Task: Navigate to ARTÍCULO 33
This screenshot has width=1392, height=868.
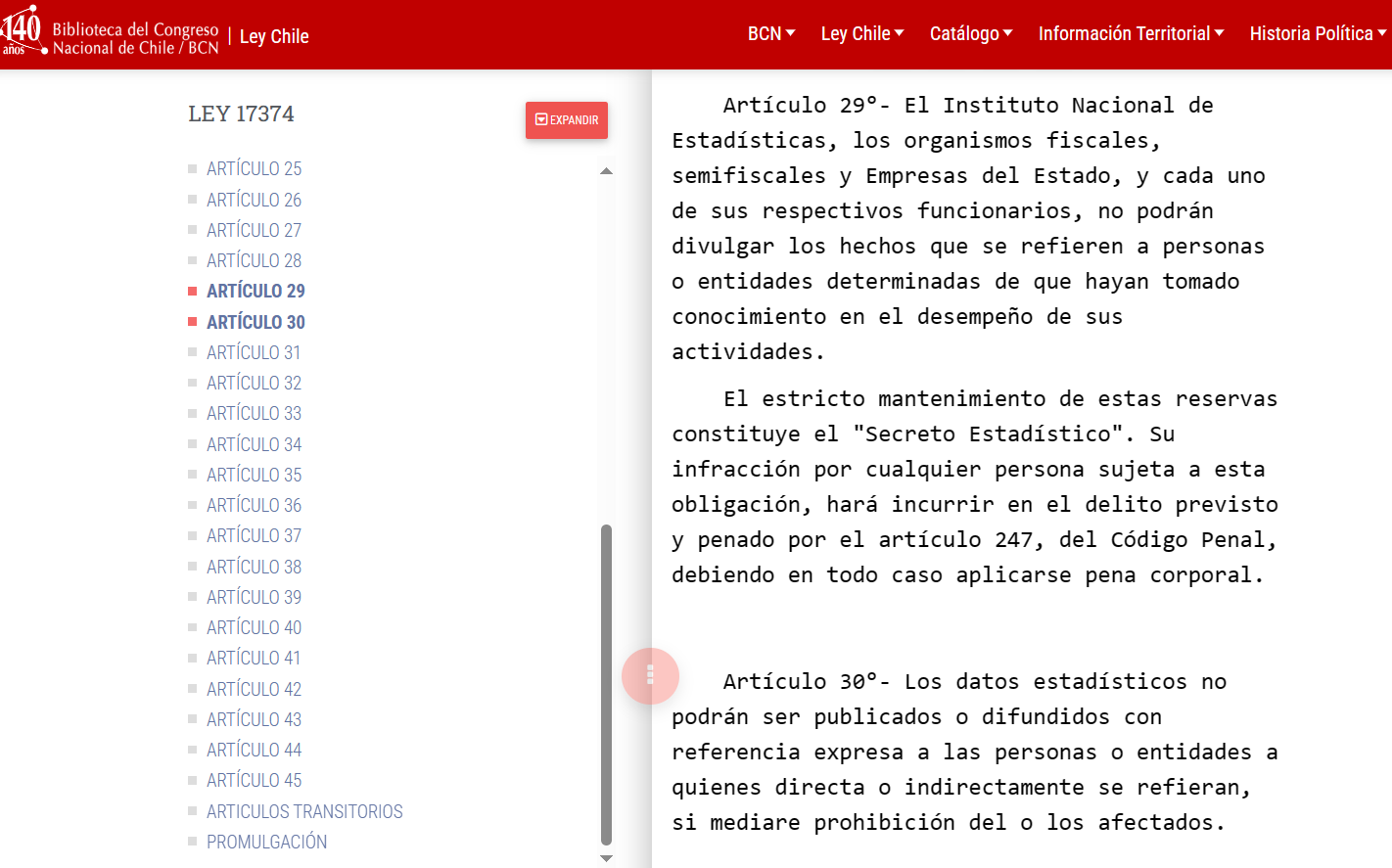Action: (x=254, y=413)
